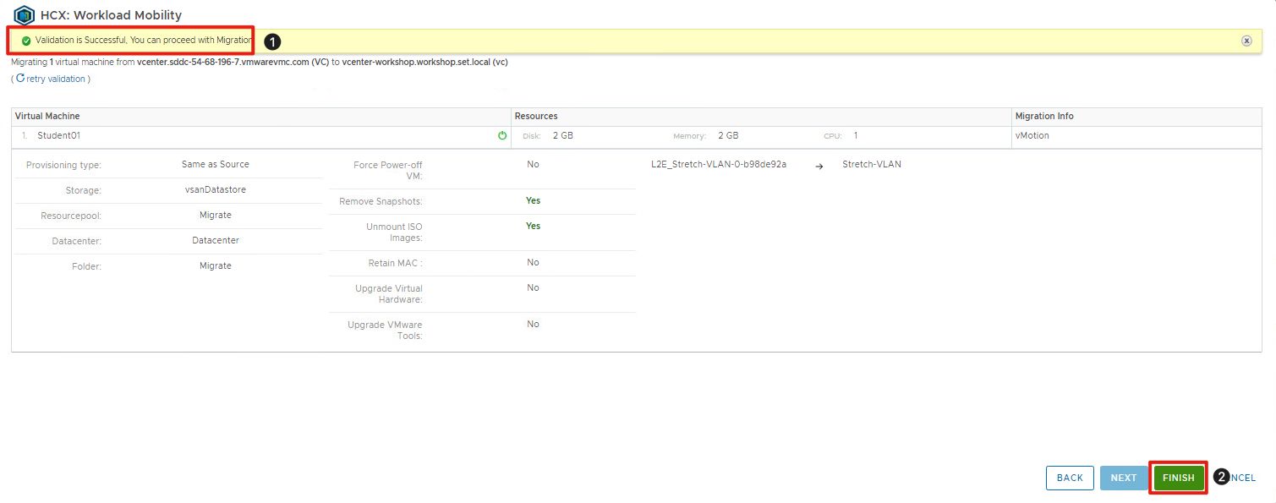Dismiss the validation banner with X icon
This screenshot has width=1276, height=503.
point(1246,41)
